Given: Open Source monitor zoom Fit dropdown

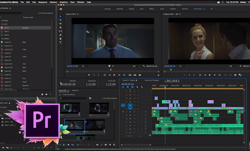Looking at the screenshot, I should [x=86, y=66].
